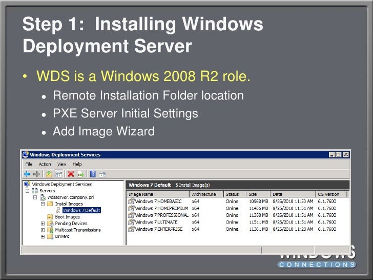Screen dimensions: 373x280
Task: Click the Show/Hide action pane icon
Action: pos(102,174)
